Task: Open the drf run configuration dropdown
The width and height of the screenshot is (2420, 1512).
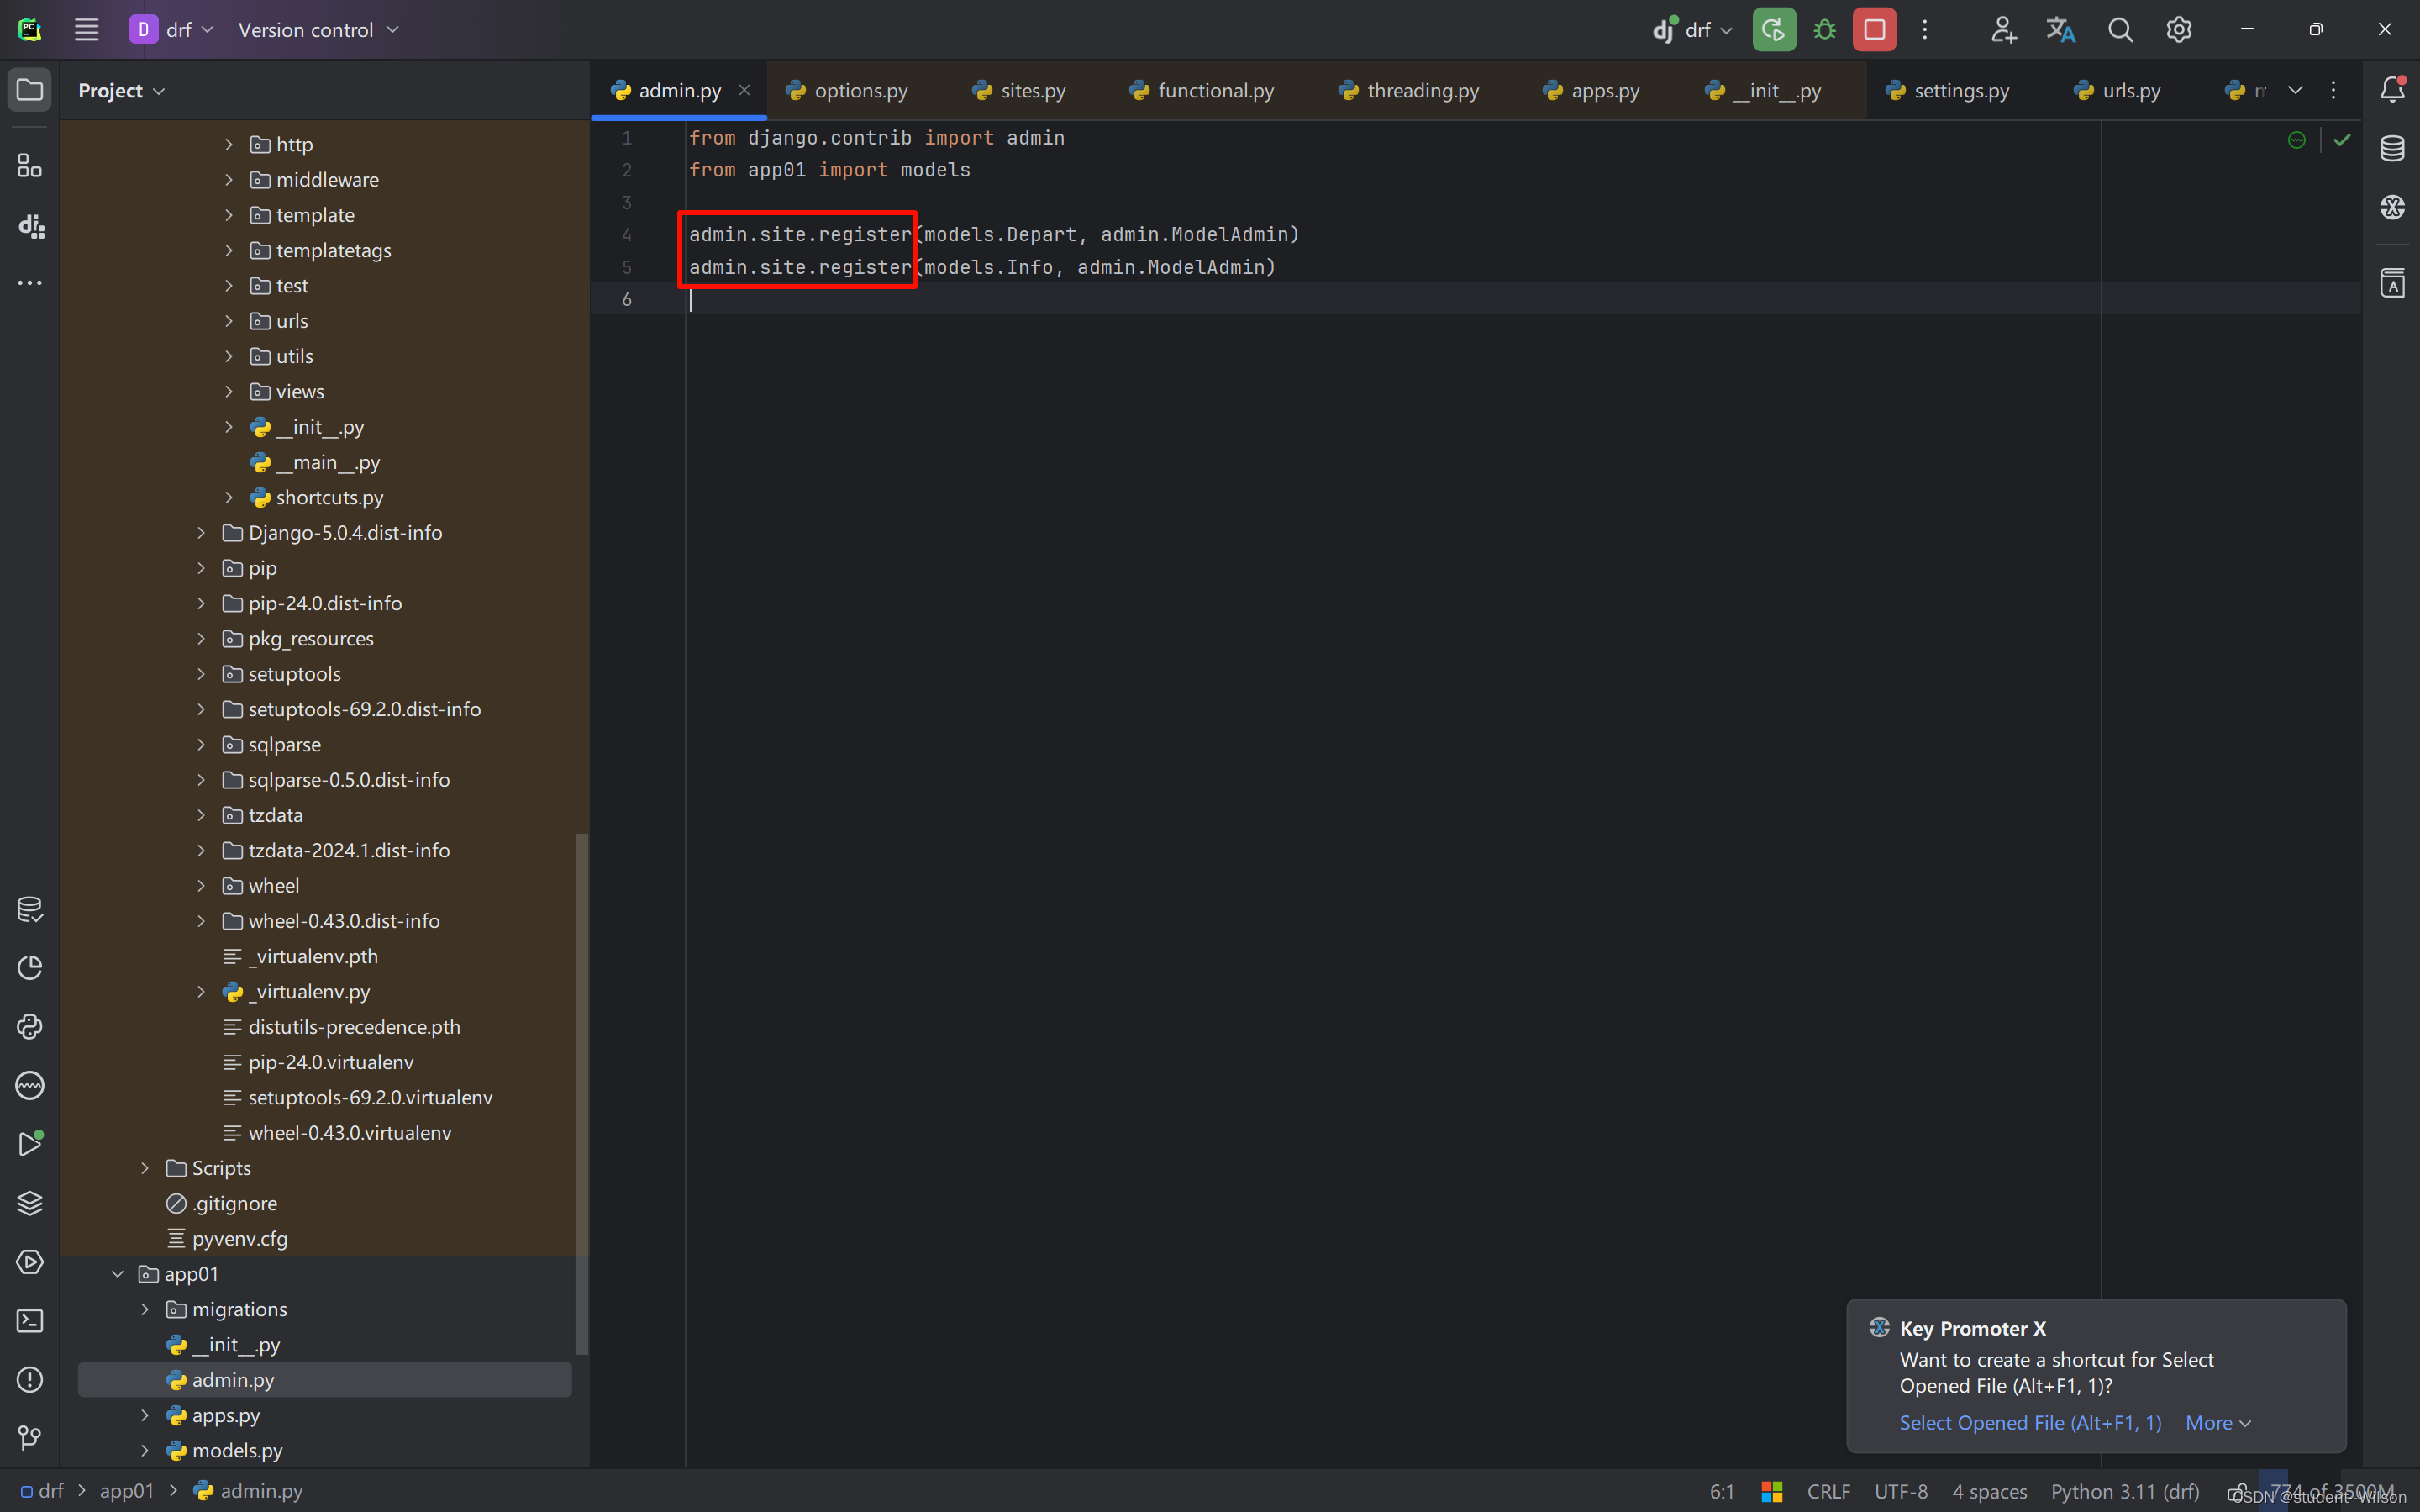Action: (1692, 30)
